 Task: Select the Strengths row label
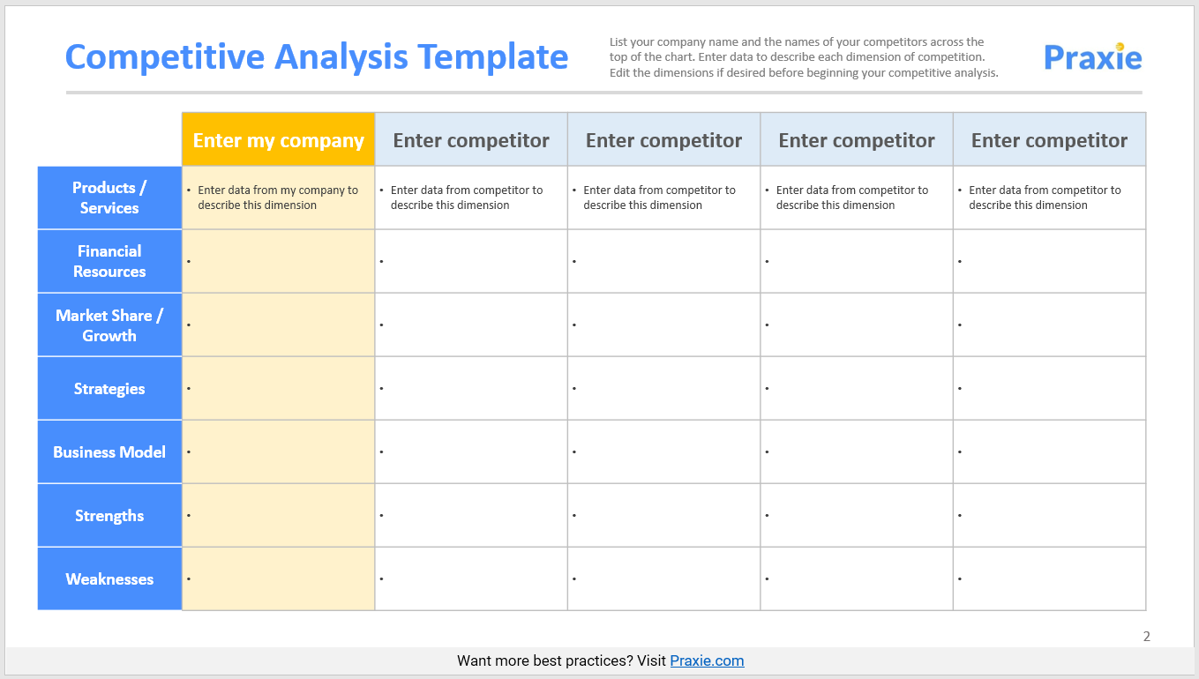(109, 515)
